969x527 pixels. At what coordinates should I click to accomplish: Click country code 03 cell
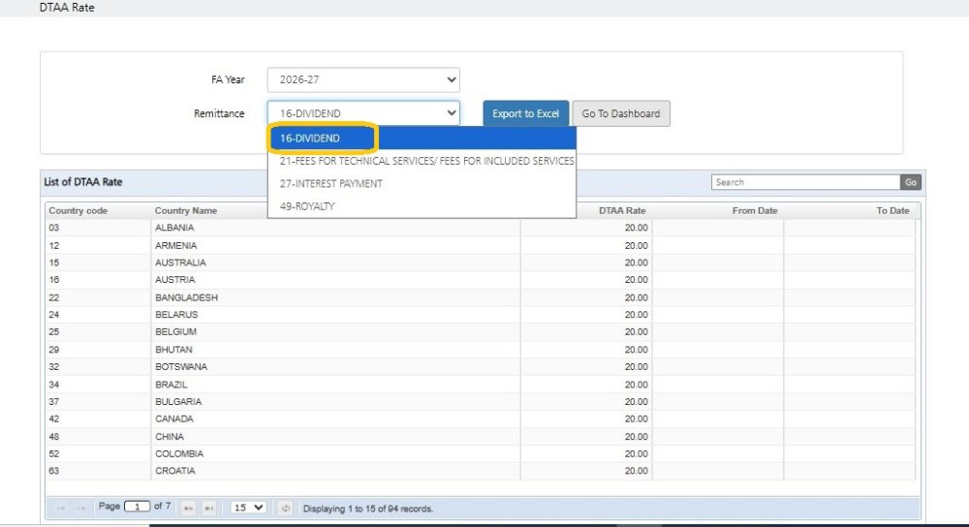pyautogui.click(x=98, y=228)
